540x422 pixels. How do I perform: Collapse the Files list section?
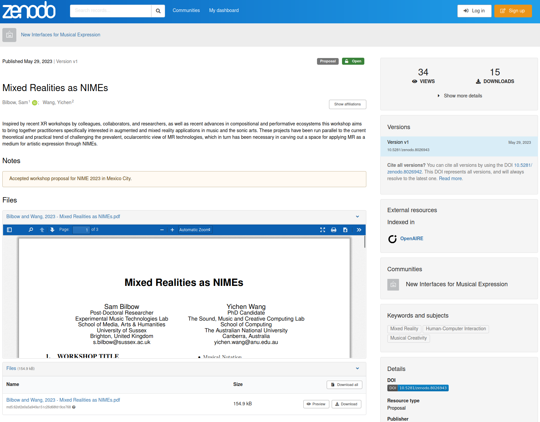[357, 369]
